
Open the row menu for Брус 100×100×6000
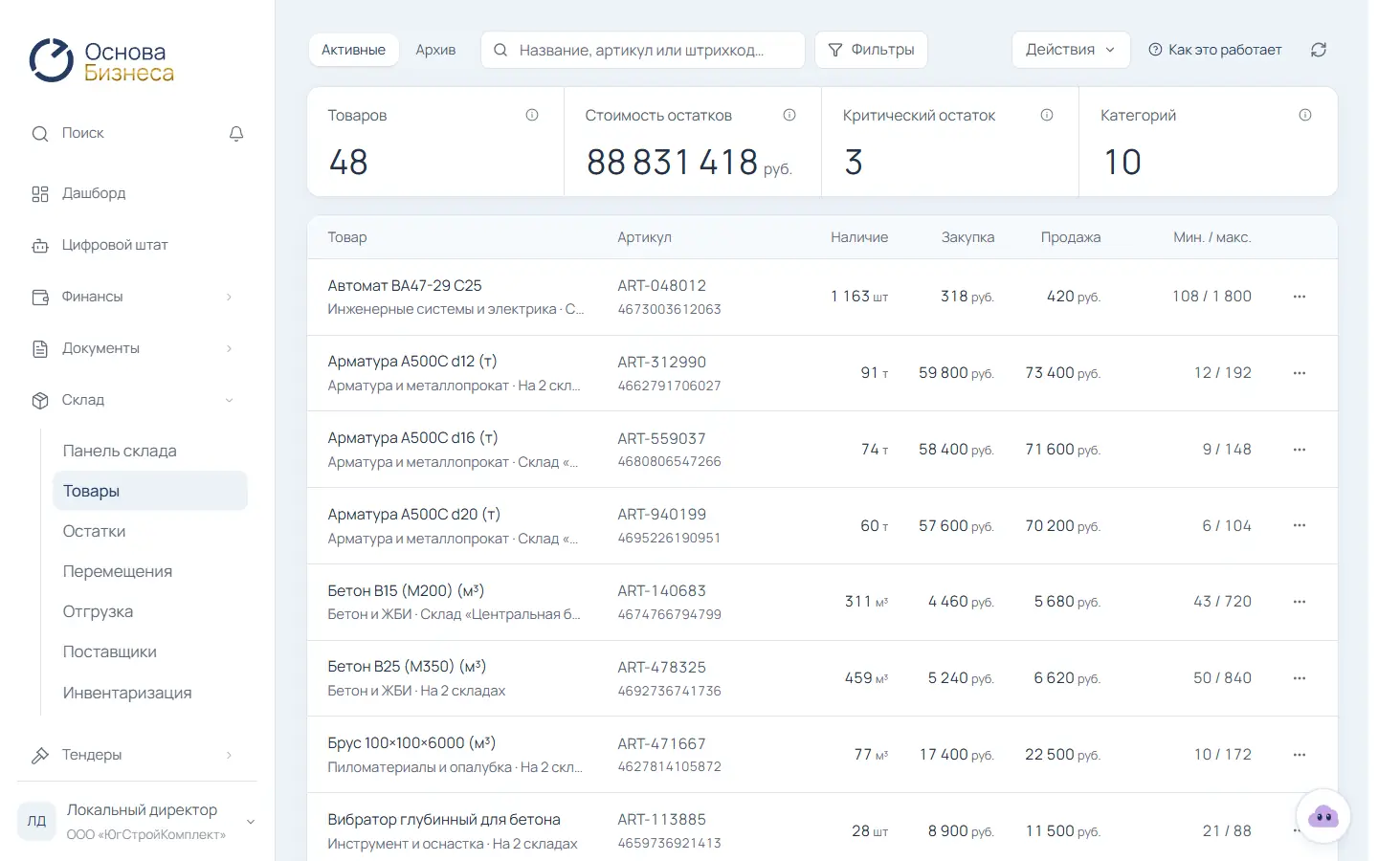1300,755
